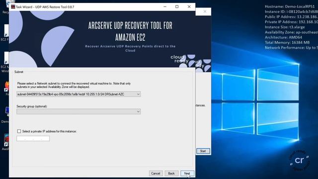Viewport: 318px width, 179px height.
Task: Click the Next button in wizard
Action: tap(187, 174)
